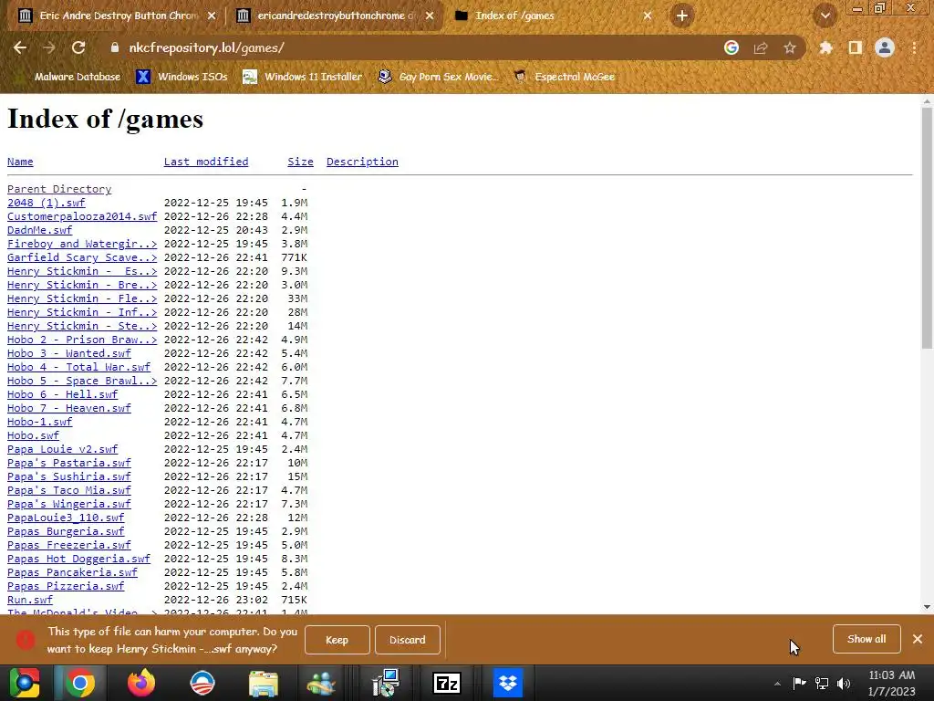Go to Parent Directory
This screenshot has height=701, width=934.
click(59, 189)
